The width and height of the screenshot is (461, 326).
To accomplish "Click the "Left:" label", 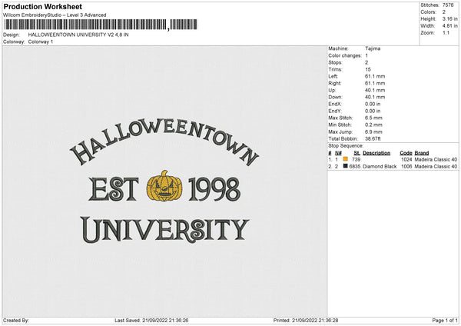I will [x=333, y=76].
